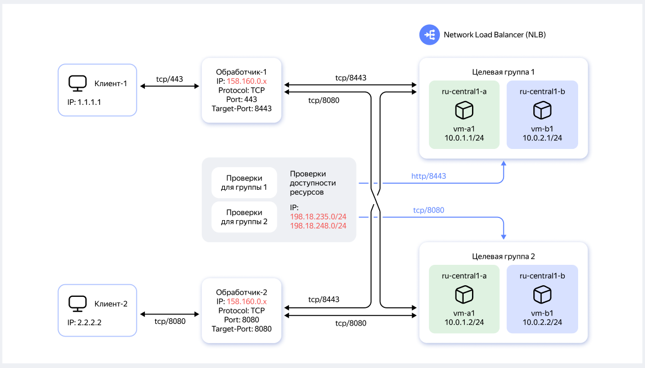
Task: Click the Network Load Balancer (NLB) label
Action: (495, 35)
